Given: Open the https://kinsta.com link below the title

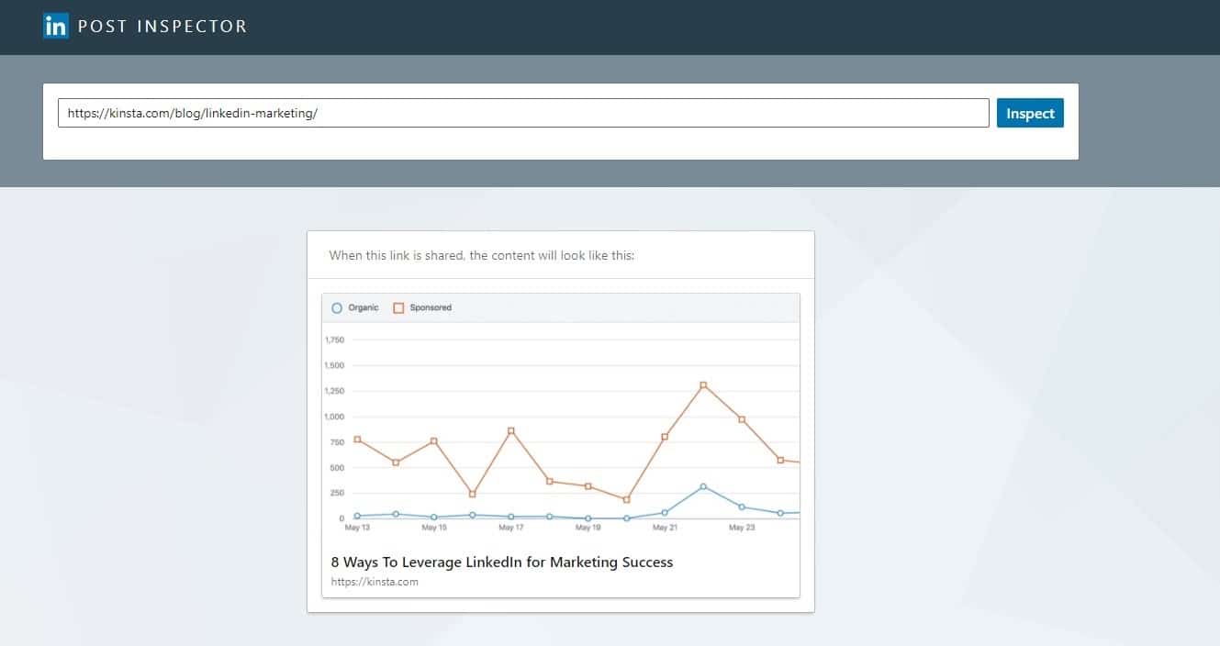Looking at the screenshot, I should pos(375,582).
